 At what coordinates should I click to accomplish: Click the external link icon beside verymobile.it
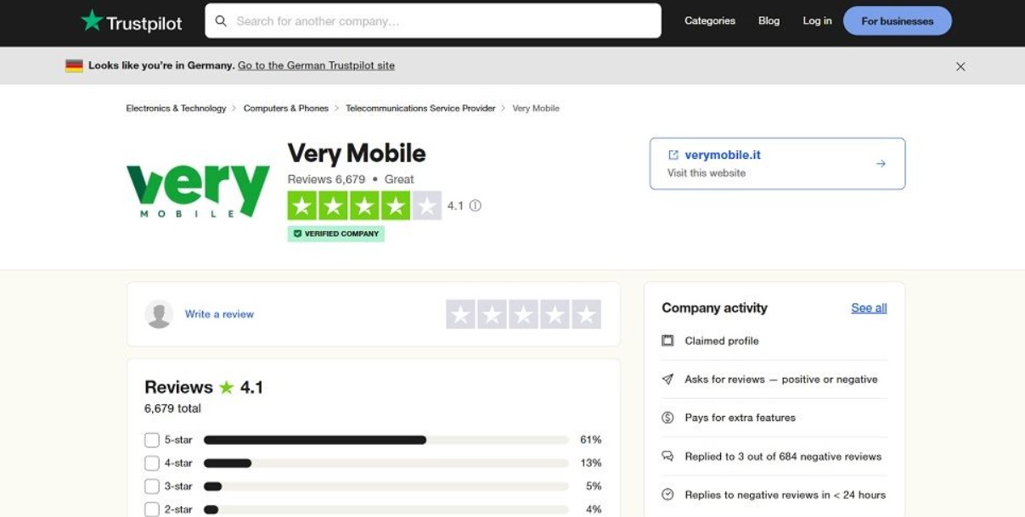673,155
